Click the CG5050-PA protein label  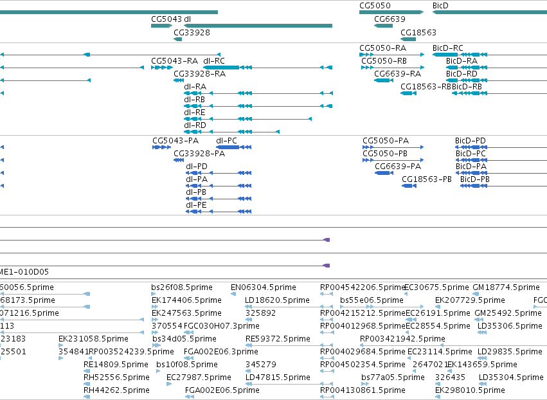(x=386, y=141)
